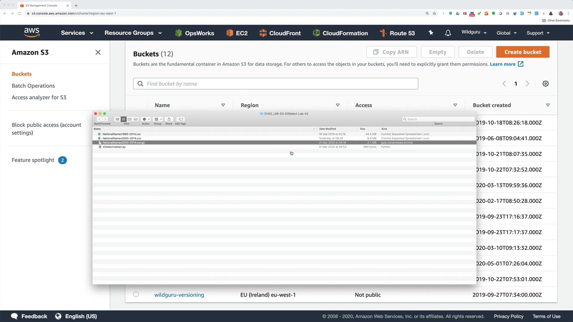Open a new browser tab
The image size is (573, 322).
(76, 5)
